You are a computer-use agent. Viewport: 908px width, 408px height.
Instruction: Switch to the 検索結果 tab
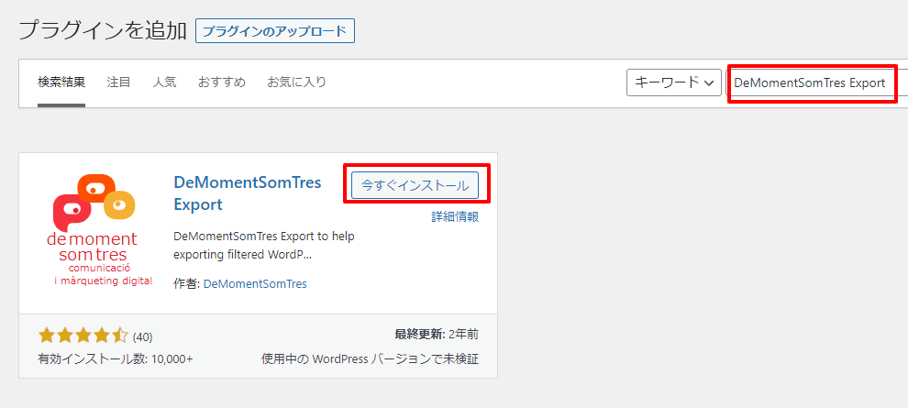tap(61, 83)
